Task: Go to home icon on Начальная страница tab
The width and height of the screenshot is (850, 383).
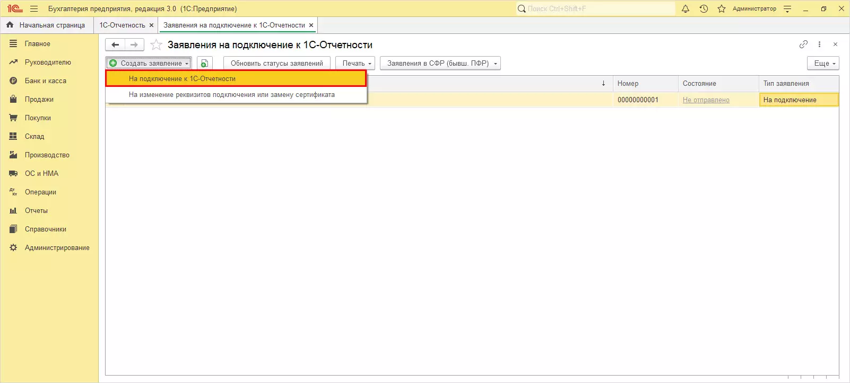Action: pos(10,25)
